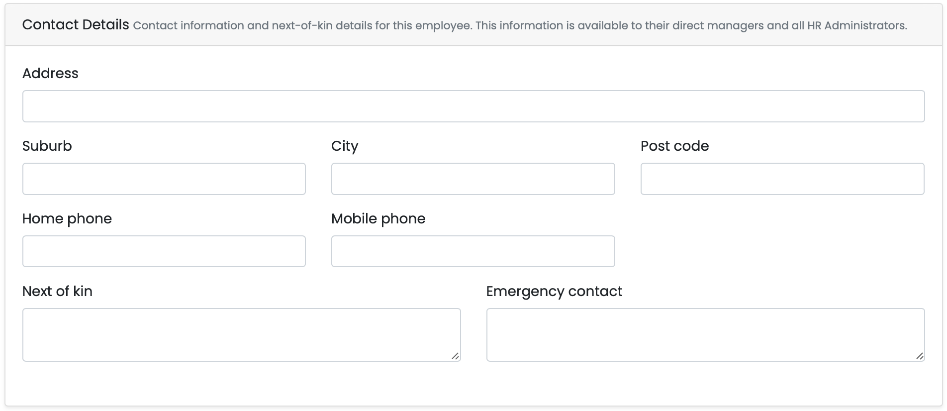
Task: Click the Home phone label
Action: [x=67, y=218]
